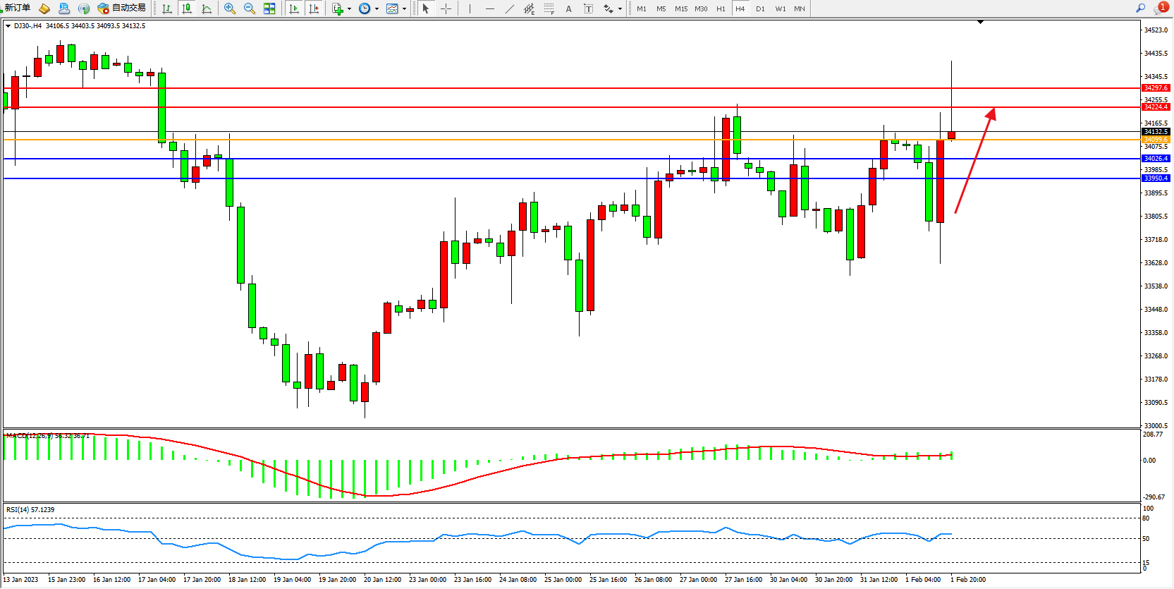Image resolution: width=1174 pixels, height=589 pixels.
Task: Select the trendline drawing tool
Action: pos(510,8)
